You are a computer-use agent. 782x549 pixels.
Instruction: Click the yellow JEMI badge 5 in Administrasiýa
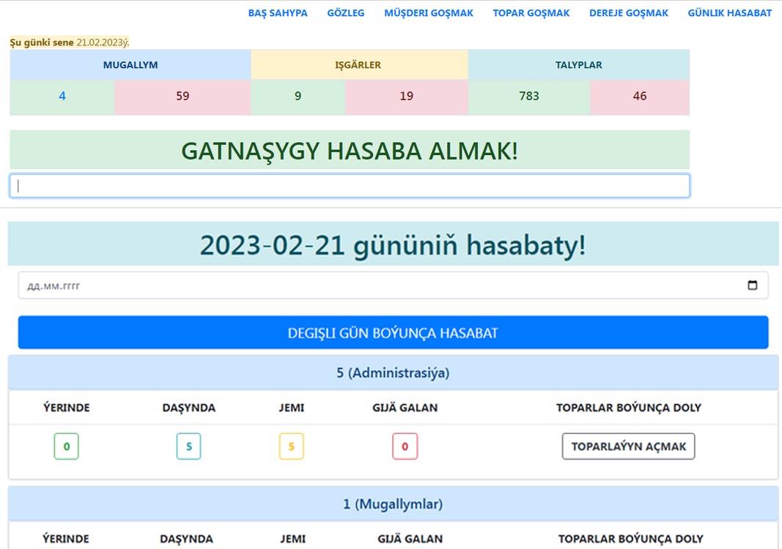[x=291, y=447]
